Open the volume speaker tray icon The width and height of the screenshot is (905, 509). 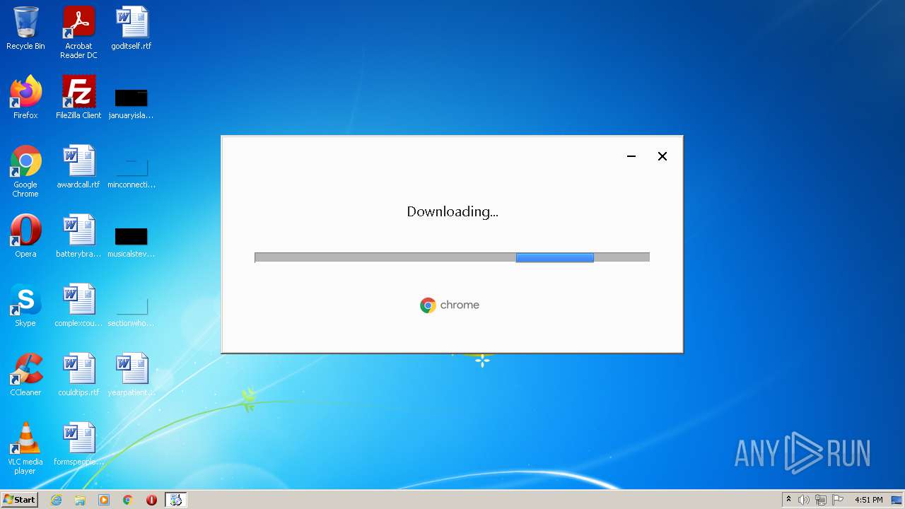(x=804, y=500)
